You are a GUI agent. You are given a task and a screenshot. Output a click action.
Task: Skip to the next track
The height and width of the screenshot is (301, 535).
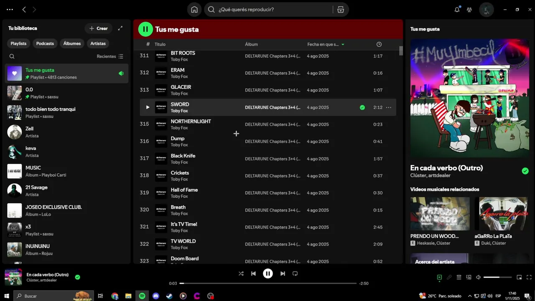(x=283, y=273)
